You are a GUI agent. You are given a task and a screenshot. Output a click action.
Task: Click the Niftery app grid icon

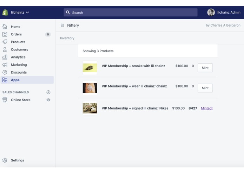(62, 25)
